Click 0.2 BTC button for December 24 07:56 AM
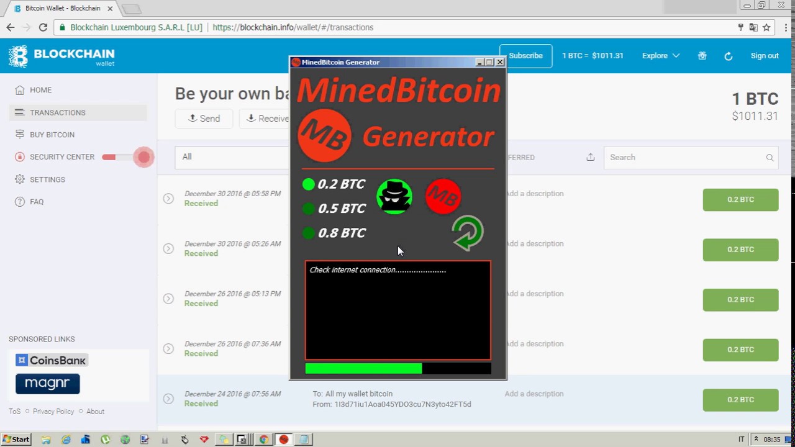Viewport: 795px width, 447px height. [740, 400]
